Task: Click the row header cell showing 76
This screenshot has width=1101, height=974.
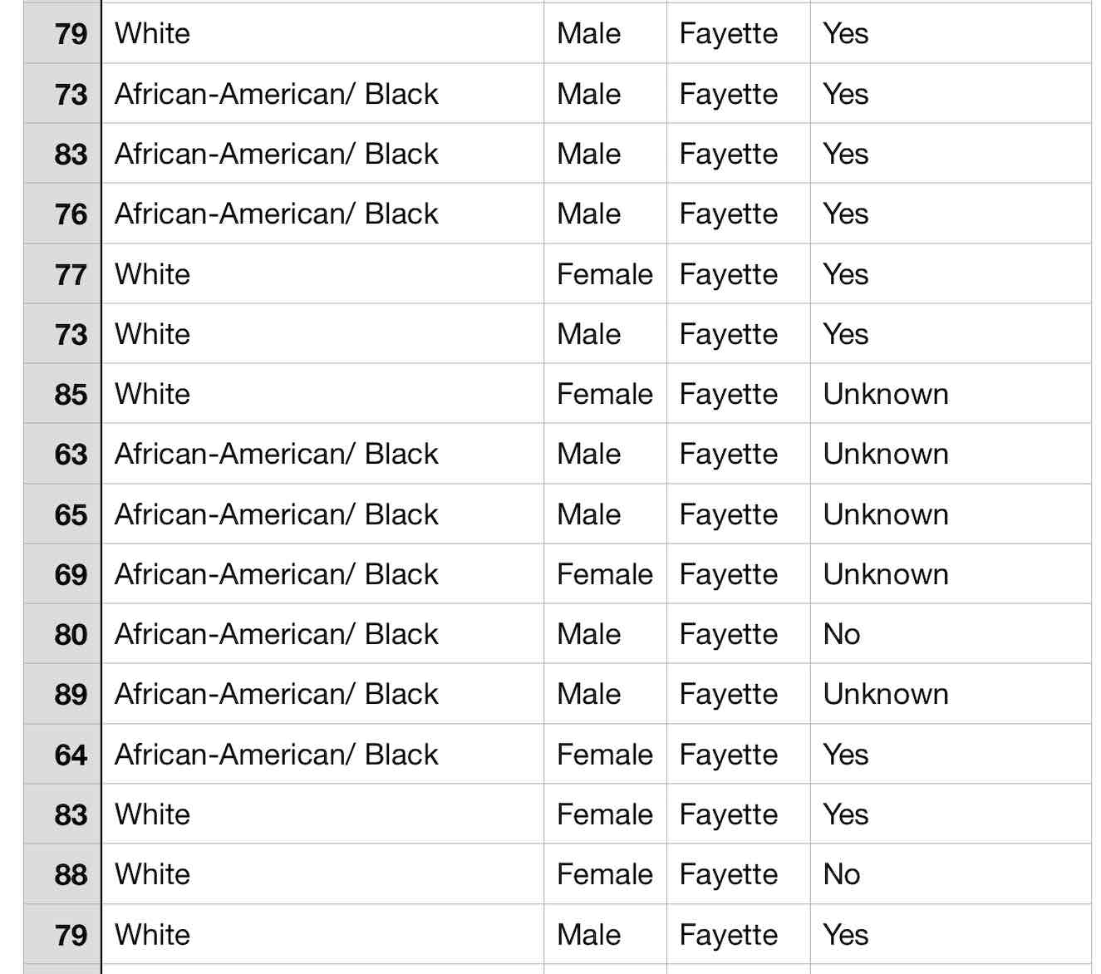Action: 71,214
